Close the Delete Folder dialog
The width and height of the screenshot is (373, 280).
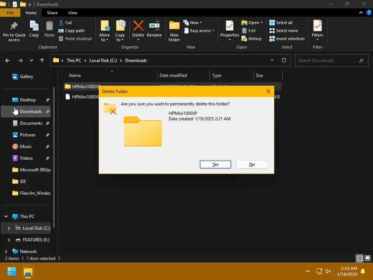pyautogui.click(x=268, y=91)
